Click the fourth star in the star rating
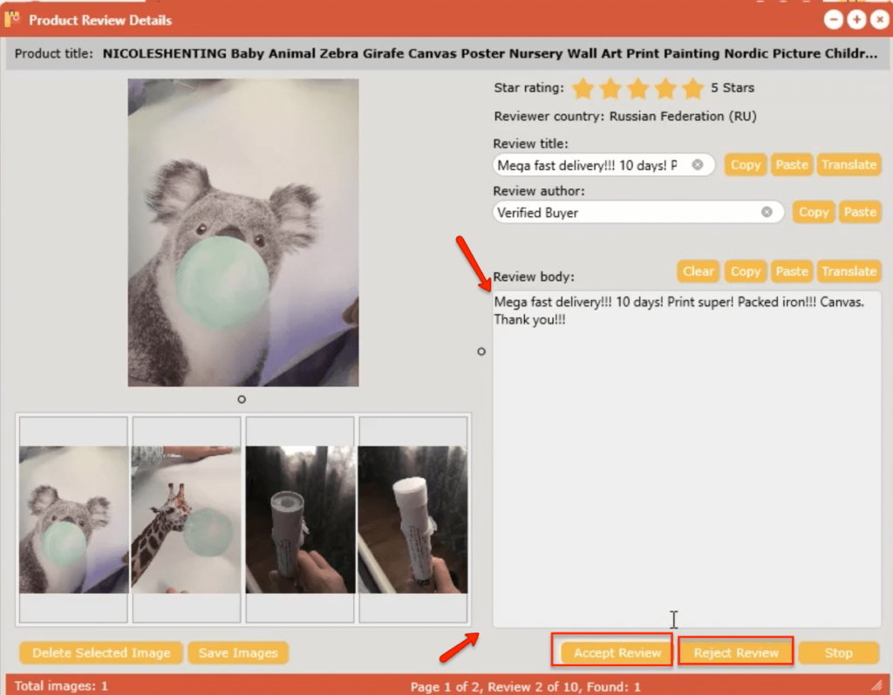 click(665, 88)
